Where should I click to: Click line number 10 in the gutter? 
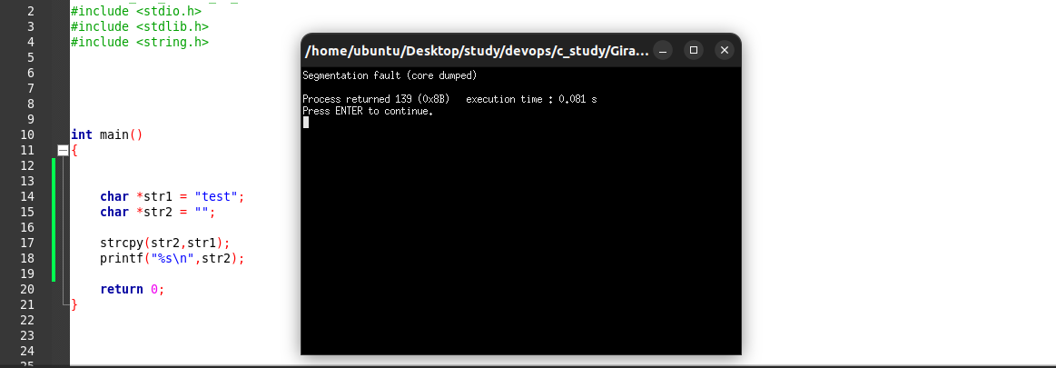click(x=27, y=134)
